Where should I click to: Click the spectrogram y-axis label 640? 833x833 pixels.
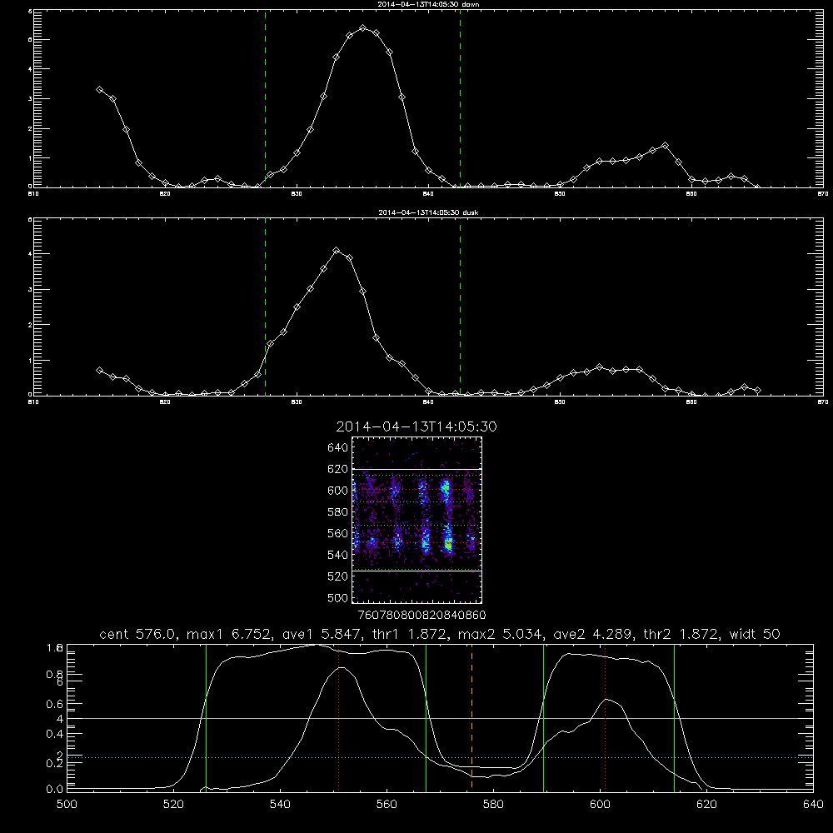coord(338,448)
